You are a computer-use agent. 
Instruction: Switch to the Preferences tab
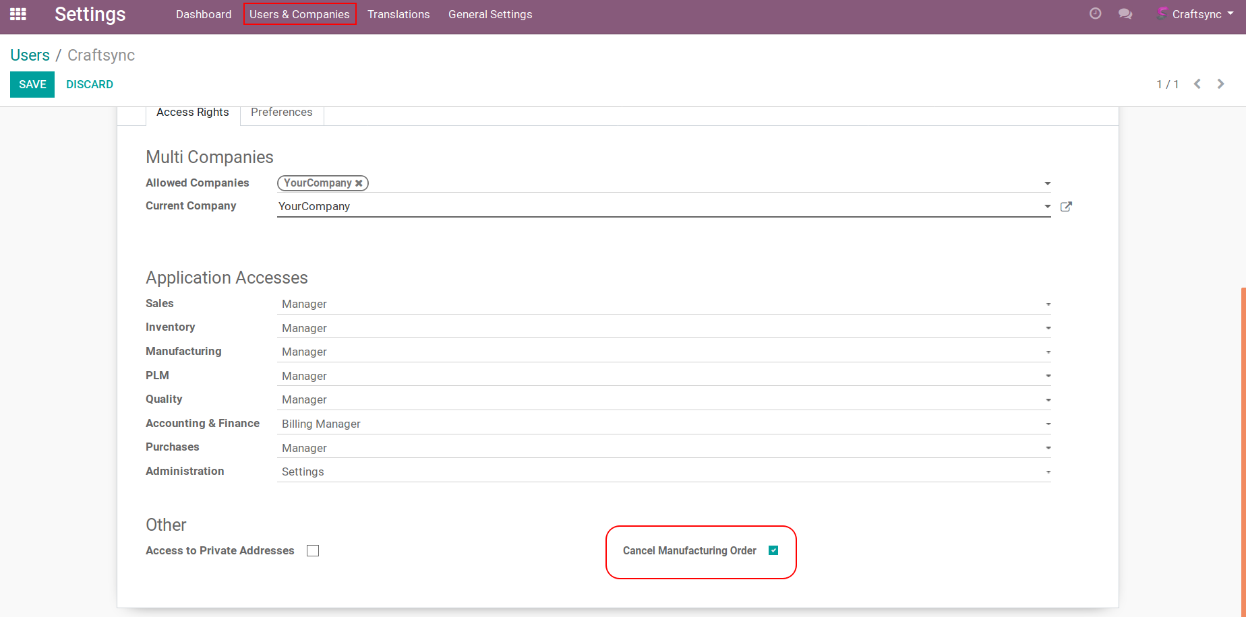coord(281,112)
